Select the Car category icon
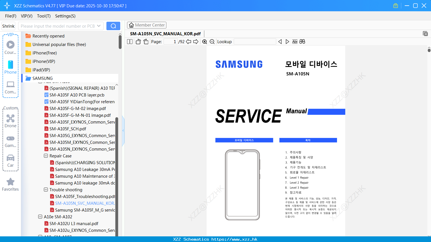 click(10, 161)
